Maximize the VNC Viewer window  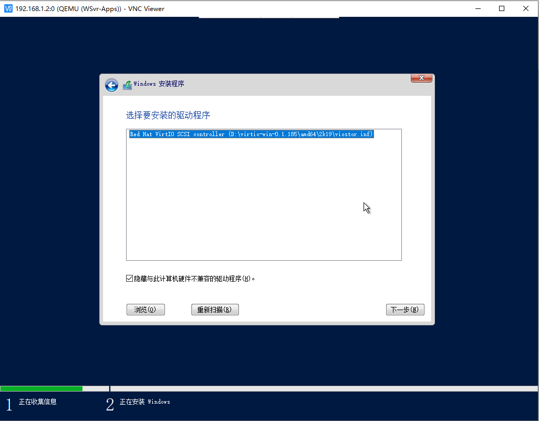pos(502,8)
